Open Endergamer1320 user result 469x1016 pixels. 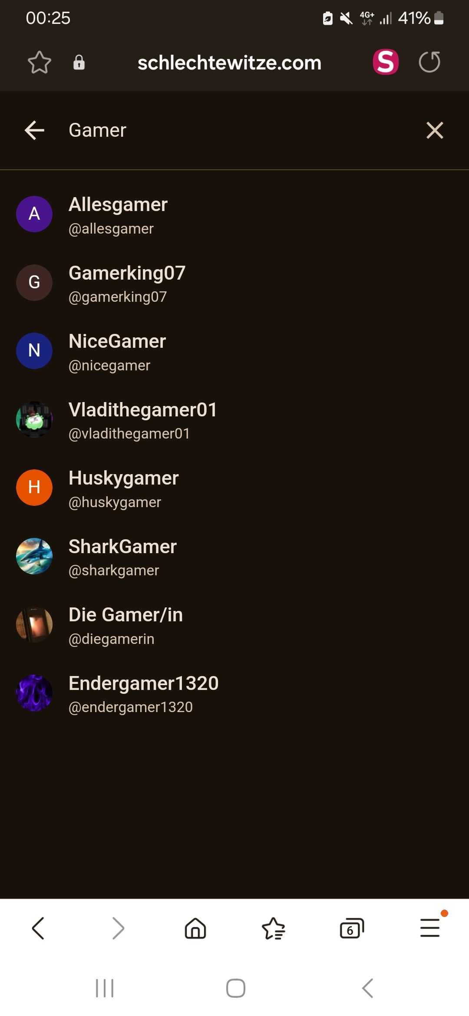[x=234, y=693]
